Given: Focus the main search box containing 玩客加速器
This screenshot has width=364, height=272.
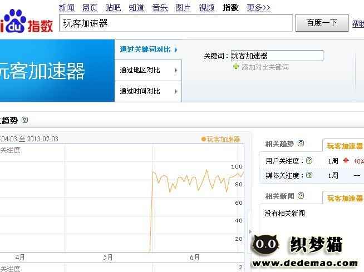Looking at the screenshot, I should click(x=176, y=23).
